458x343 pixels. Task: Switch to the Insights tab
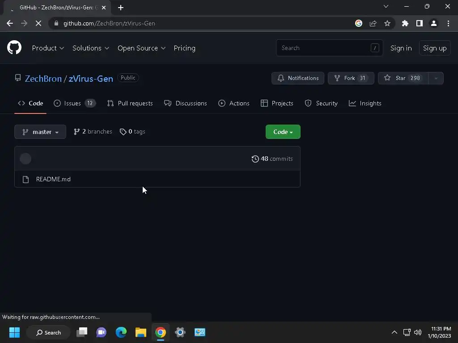365,103
